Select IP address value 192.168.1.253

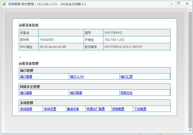point(115,40)
